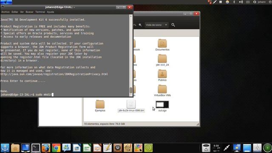
Task: Open the Ver menu in the terminal
Action: 22,12
